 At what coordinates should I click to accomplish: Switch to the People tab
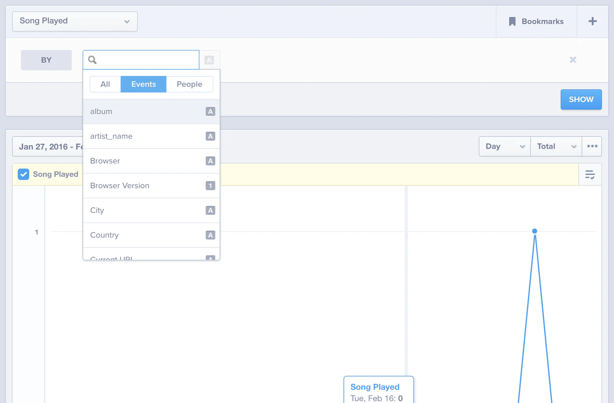pyautogui.click(x=189, y=84)
